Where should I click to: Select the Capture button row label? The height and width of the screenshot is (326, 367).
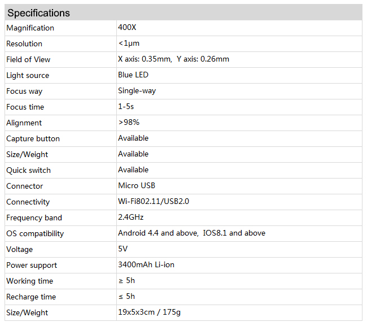click(33, 138)
